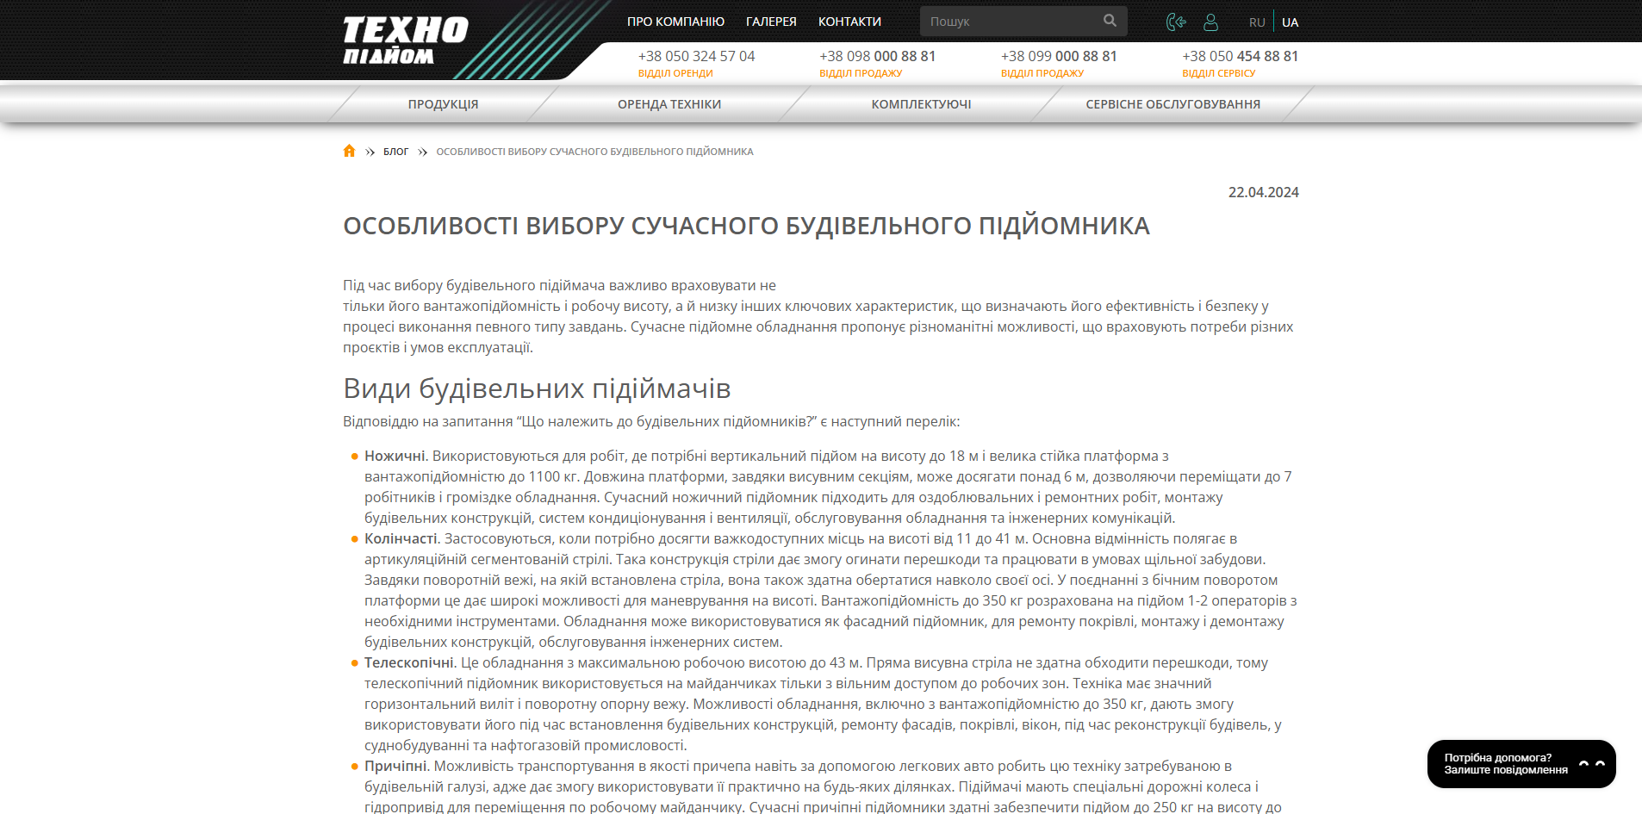Go to home via breadcrumb house icon
1642x814 pixels.
point(349,151)
